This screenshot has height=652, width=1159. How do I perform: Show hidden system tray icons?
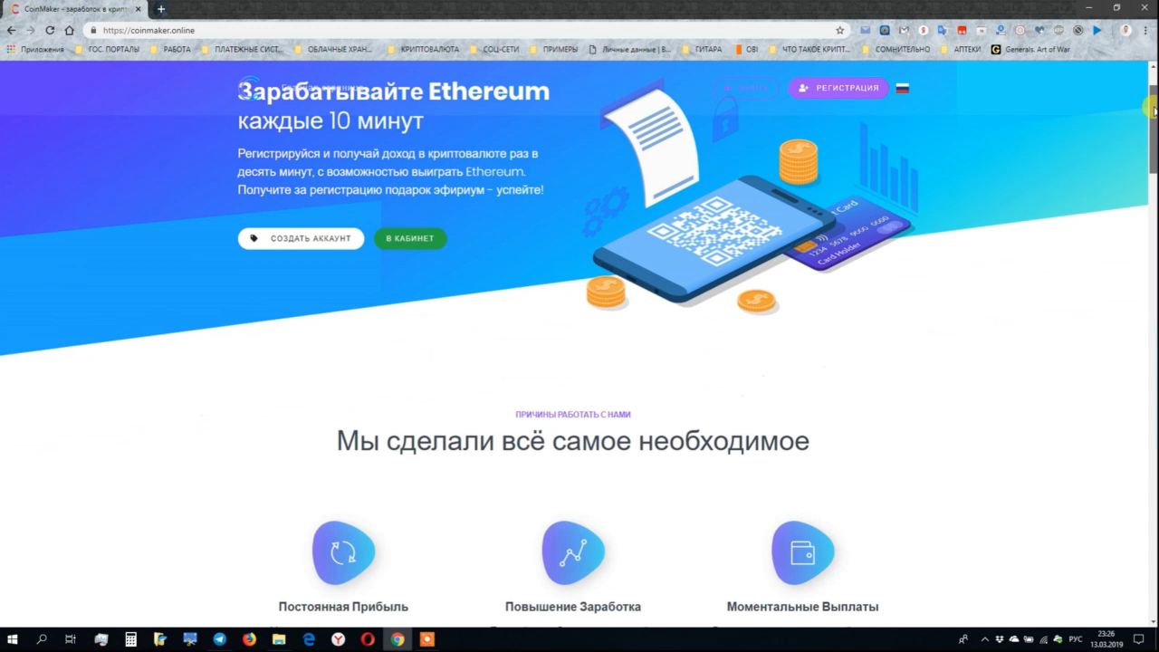(x=985, y=639)
